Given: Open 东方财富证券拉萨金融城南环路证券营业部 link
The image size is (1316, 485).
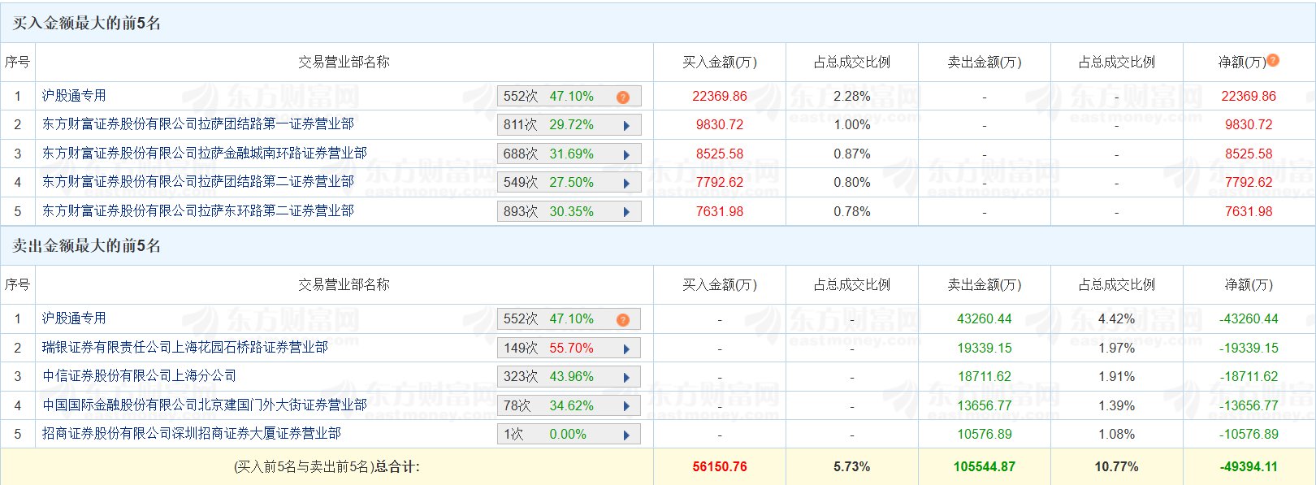Looking at the screenshot, I should [205, 154].
